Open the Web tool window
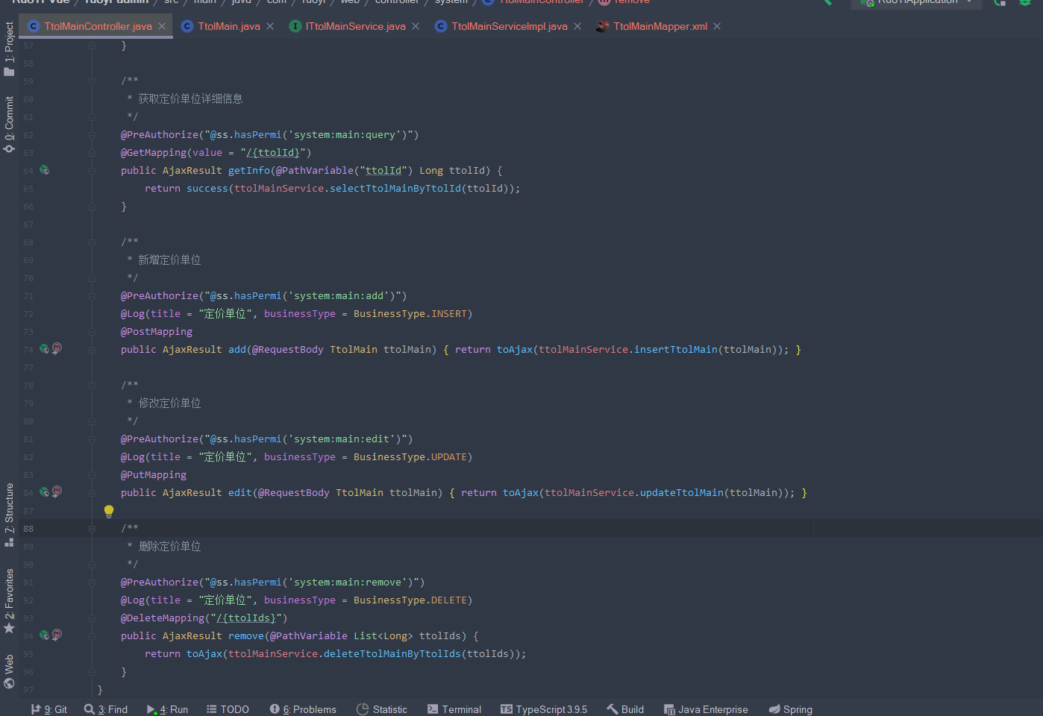1043x716 pixels. pyautogui.click(x=9, y=671)
